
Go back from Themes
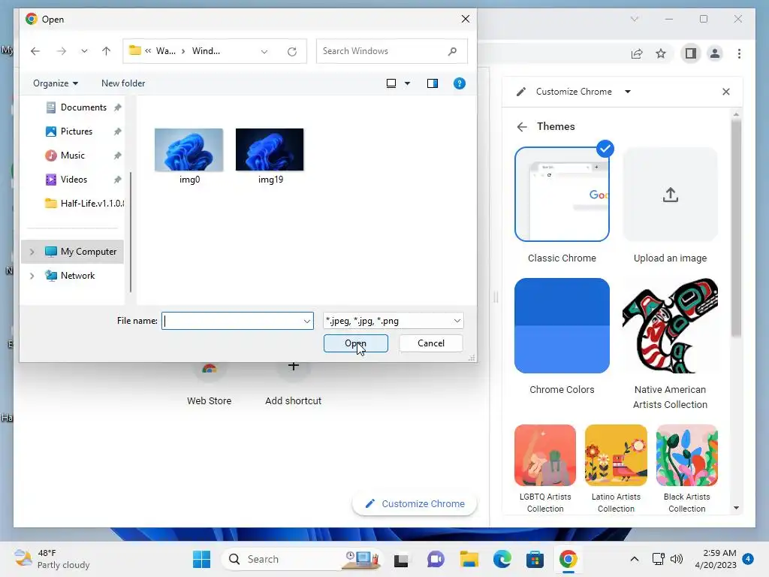[x=522, y=127]
